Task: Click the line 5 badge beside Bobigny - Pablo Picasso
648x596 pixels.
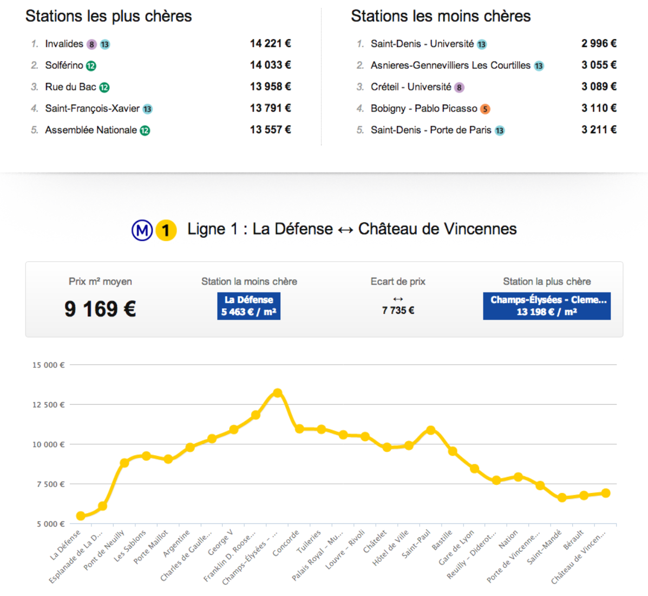Action: tap(485, 109)
